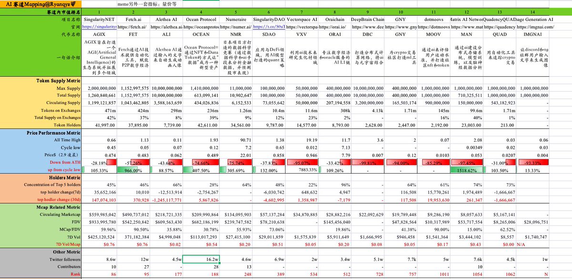Click the "Numeraire" project name cell

click(x=235, y=20)
